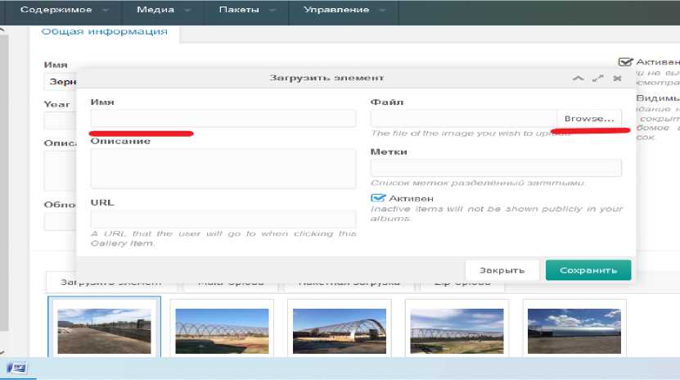Click the Имя field in the dialog
680x380 pixels.
click(223, 119)
